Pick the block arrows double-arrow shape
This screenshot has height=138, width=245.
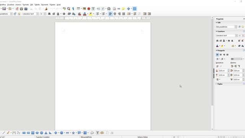(x=67, y=133)
